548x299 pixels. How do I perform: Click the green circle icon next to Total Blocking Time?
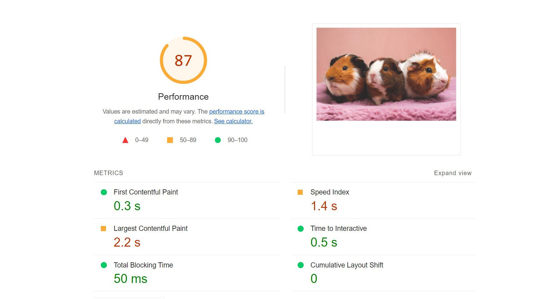(104, 265)
